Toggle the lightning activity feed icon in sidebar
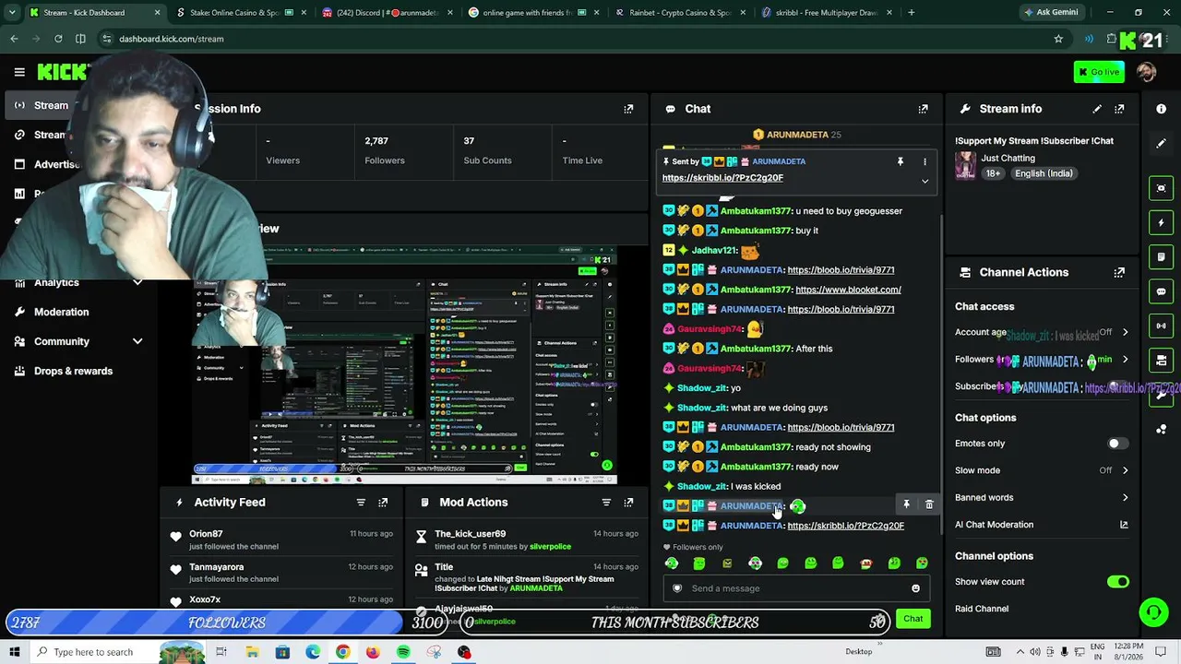 1161,223
